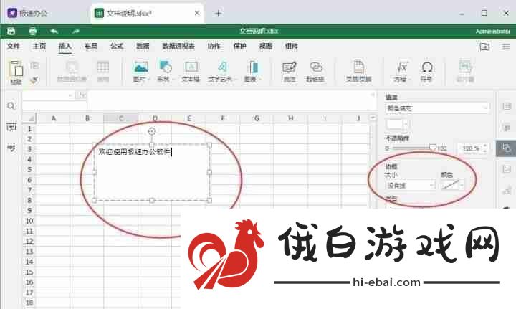Click the open file location icon
The width and height of the screenshot is (516, 309).
coord(484,47)
